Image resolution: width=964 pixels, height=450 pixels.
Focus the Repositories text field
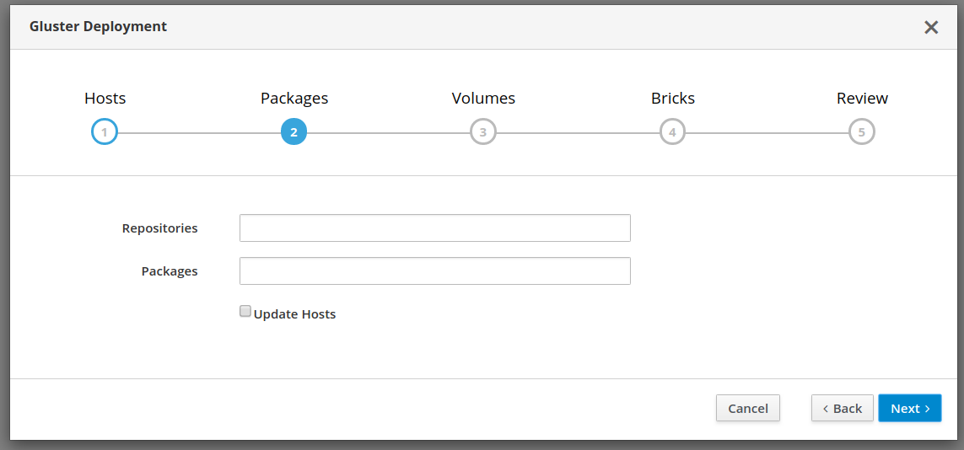pyautogui.click(x=434, y=228)
